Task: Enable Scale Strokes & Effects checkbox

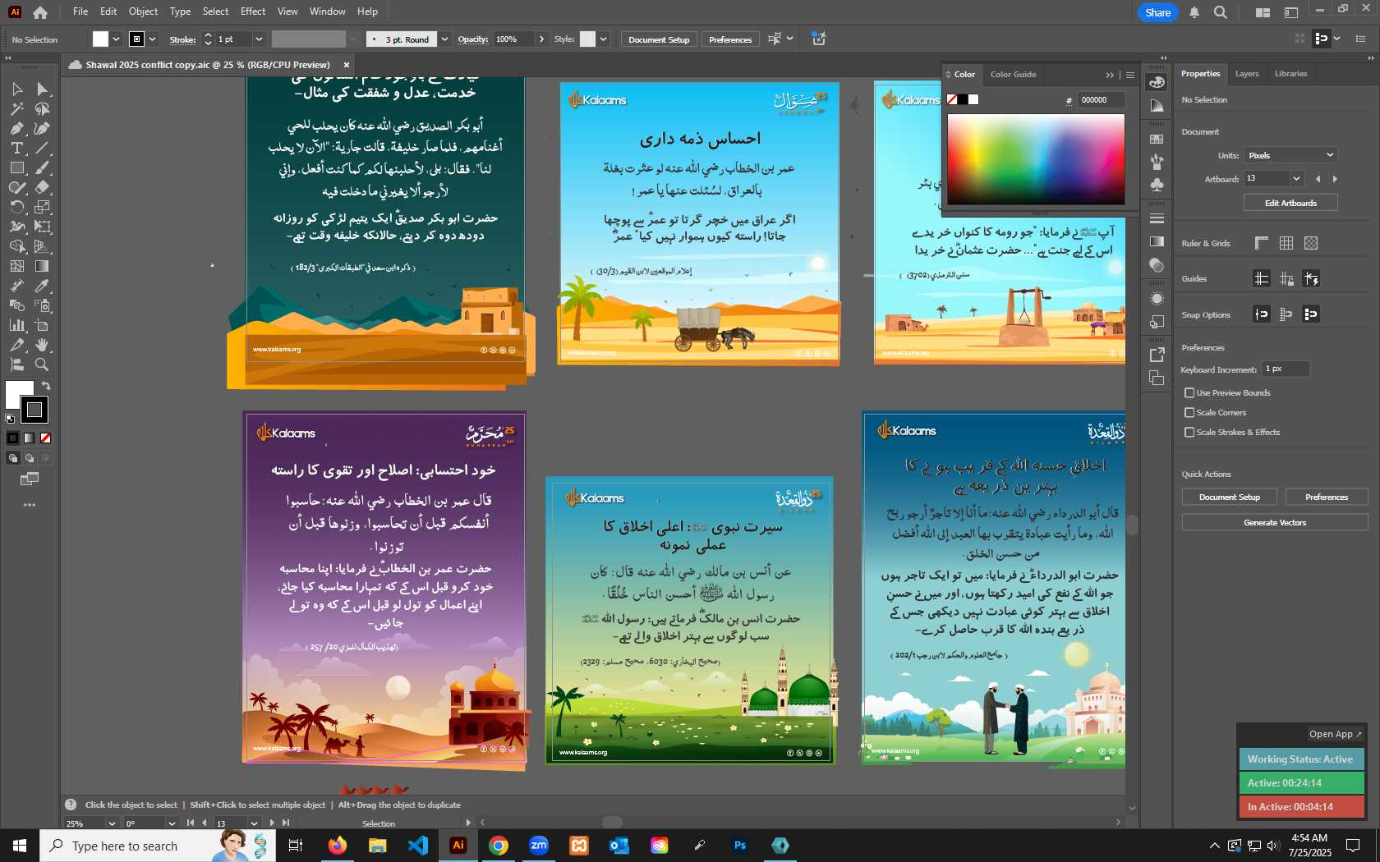Action: coord(1189,433)
